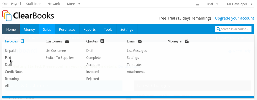257x100 pixels.
Task: Choose Switch To Suppliers
Action: pos(60,58)
